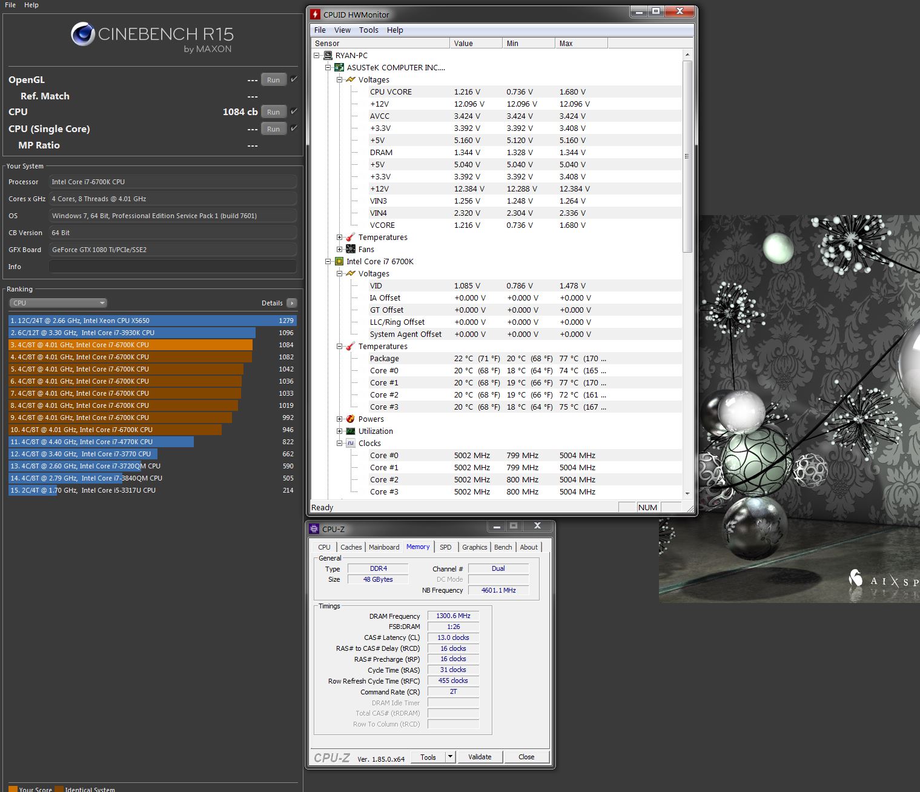Select ranking bar Core i7-3930K
This screenshot has width=920, height=792.
pyautogui.click(x=132, y=333)
